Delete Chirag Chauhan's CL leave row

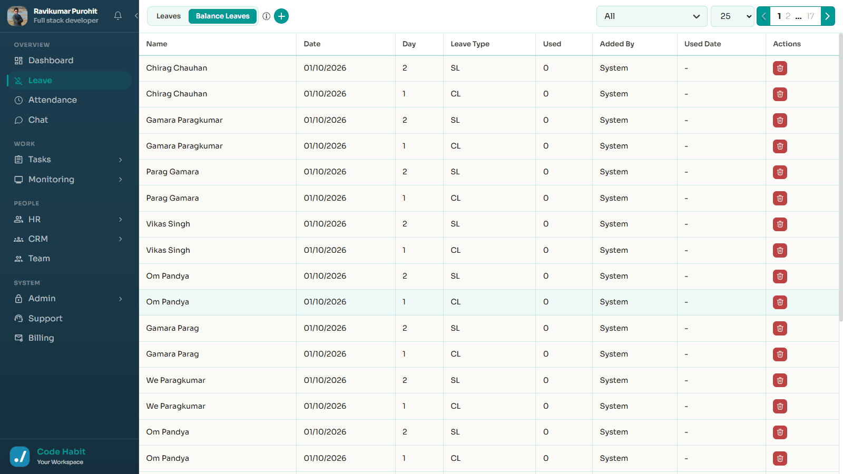pos(780,94)
